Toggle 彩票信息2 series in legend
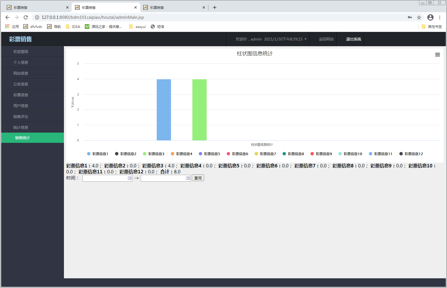447x288 pixels. coord(126,154)
